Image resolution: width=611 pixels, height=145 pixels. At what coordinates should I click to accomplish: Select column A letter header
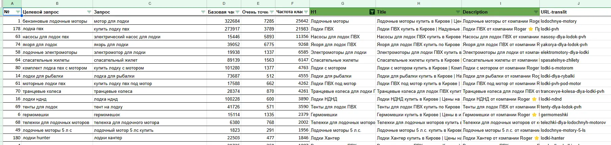tap(12, 3)
